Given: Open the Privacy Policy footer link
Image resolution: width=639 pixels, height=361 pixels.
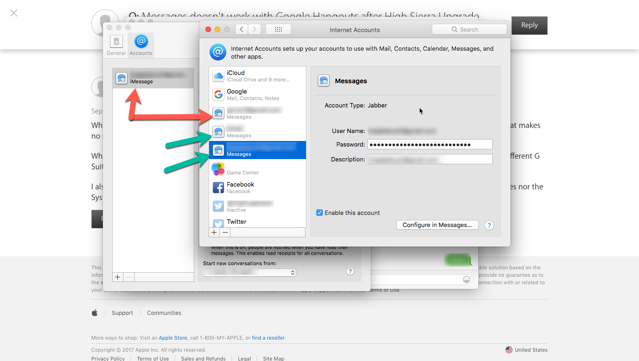Looking at the screenshot, I should coord(108,359).
